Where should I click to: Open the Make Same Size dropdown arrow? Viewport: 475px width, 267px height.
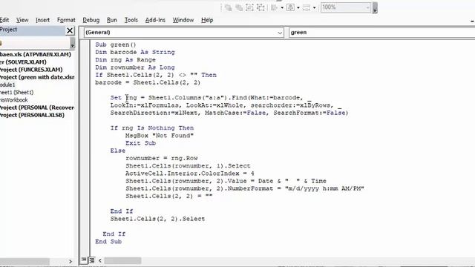pyautogui.click(x=314, y=7)
